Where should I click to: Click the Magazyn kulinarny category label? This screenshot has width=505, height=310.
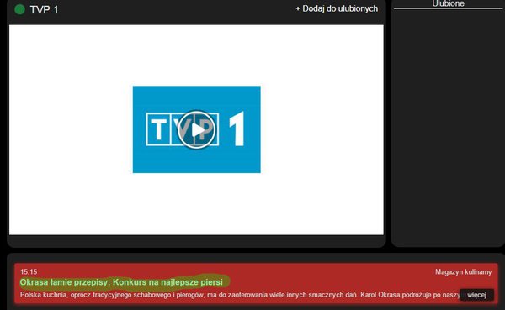click(x=463, y=271)
